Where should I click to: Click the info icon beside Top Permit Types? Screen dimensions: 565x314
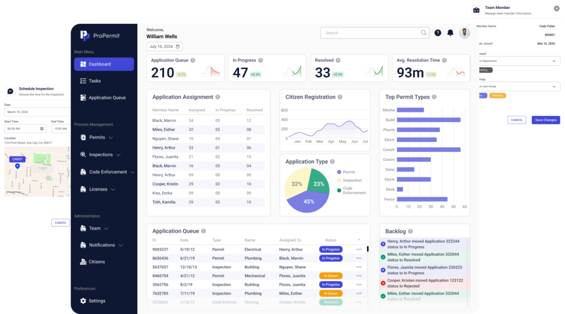[435, 97]
